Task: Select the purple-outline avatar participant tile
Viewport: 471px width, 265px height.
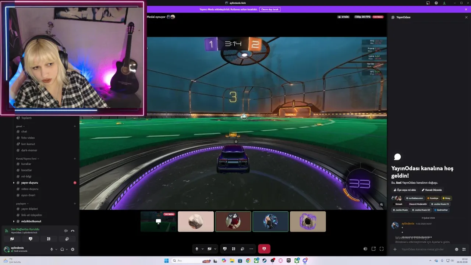Action: pyautogui.click(x=308, y=221)
